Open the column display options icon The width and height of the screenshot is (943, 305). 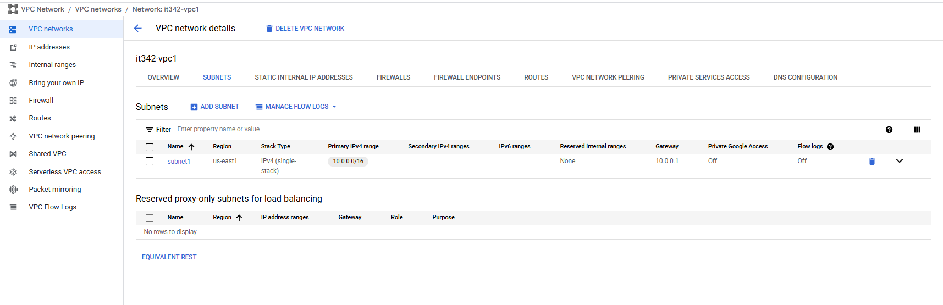coord(917,130)
